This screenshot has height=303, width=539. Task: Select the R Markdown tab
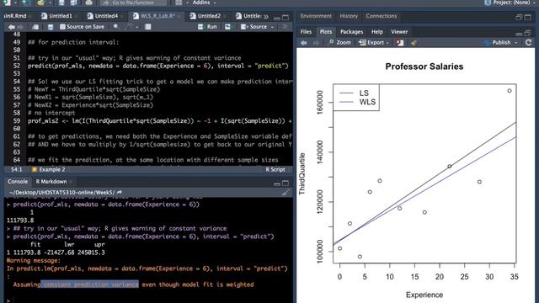(51, 182)
